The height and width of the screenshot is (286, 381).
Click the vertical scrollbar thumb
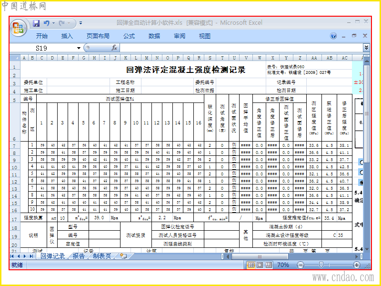pos(366,114)
